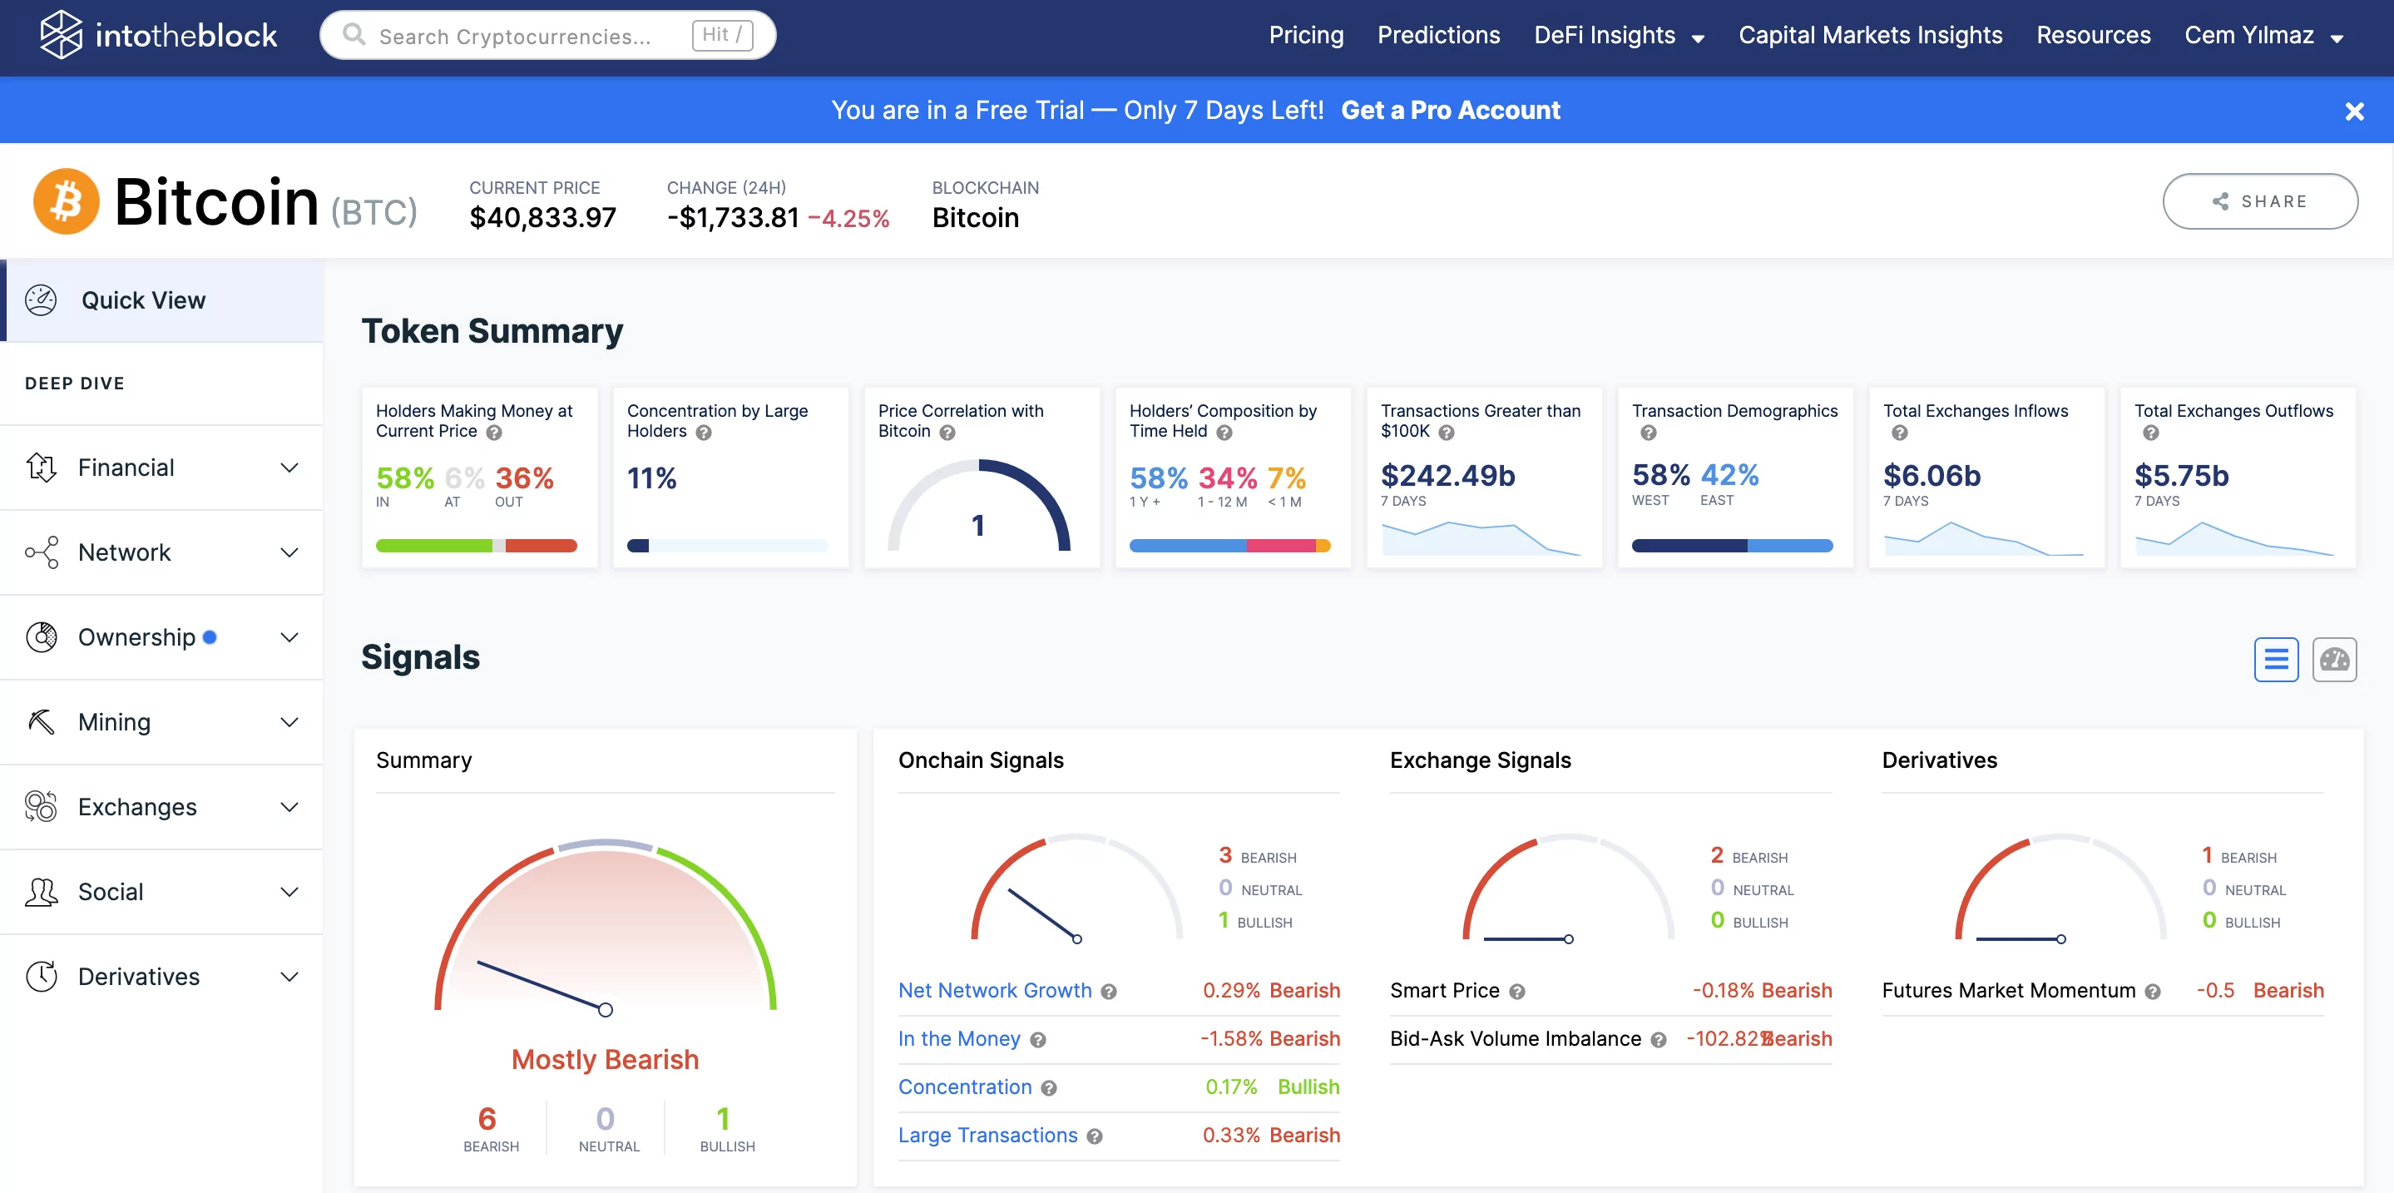The image size is (2394, 1193).
Task: Open help for Total Exchanges Outflows
Action: [x=2149, y=433]
